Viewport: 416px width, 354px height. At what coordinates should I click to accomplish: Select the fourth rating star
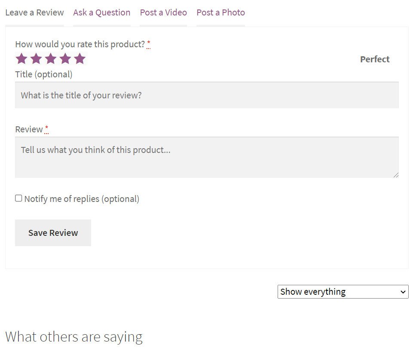click(65, 58)
